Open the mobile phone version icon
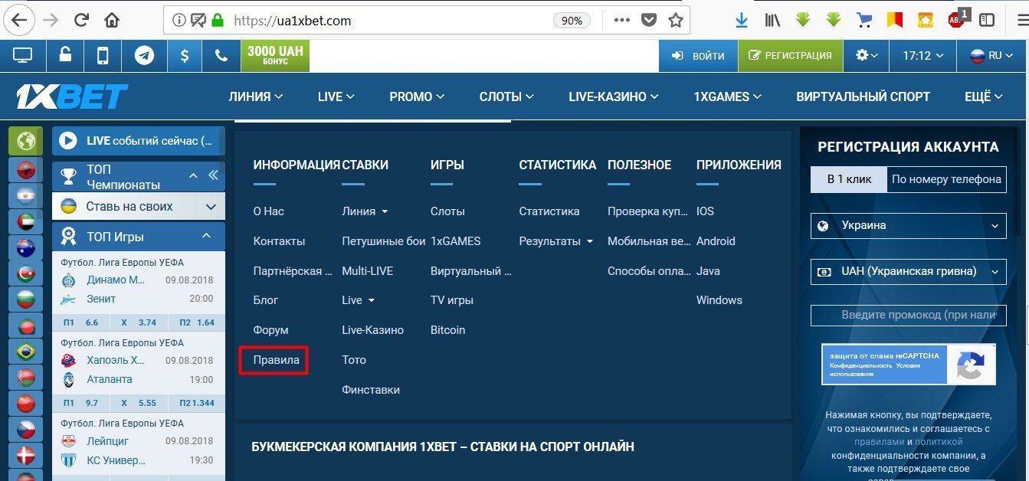Screen dimensions: 1029x481 pos(103,55)
